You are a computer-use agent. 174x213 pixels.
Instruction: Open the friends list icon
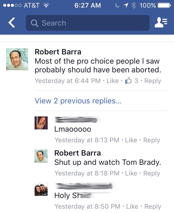161,23
